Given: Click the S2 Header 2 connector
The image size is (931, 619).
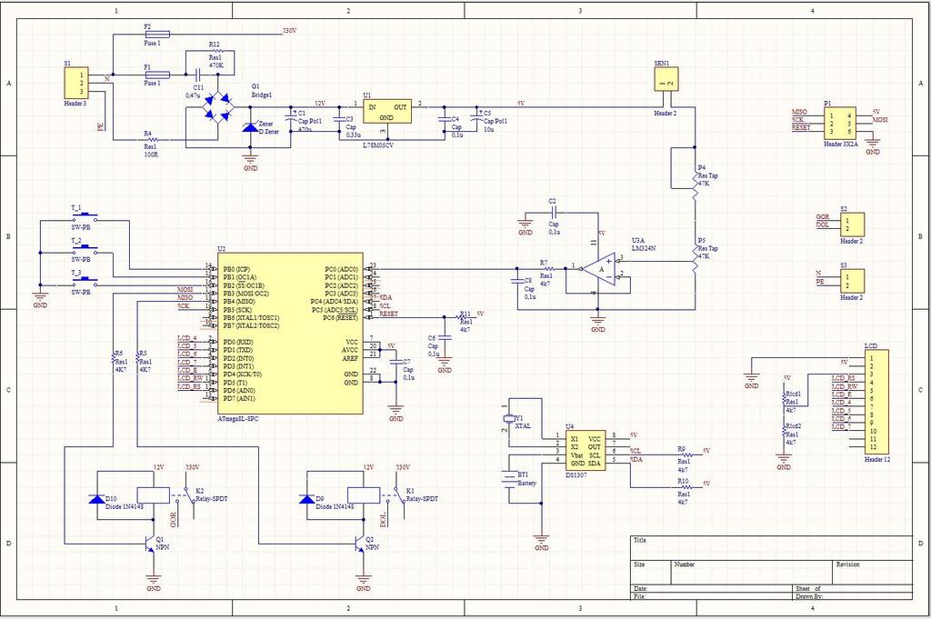Looking at the screenshot, I should pyautogui.click(x=852, y=225).
